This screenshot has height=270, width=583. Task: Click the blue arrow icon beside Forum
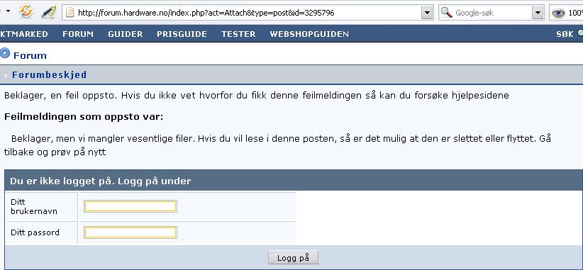tap(4, 53)
